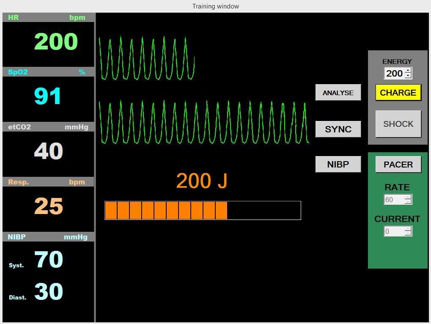
Task: Click the CURRENT label in pacer panel
Action: [x=397, y=219]
